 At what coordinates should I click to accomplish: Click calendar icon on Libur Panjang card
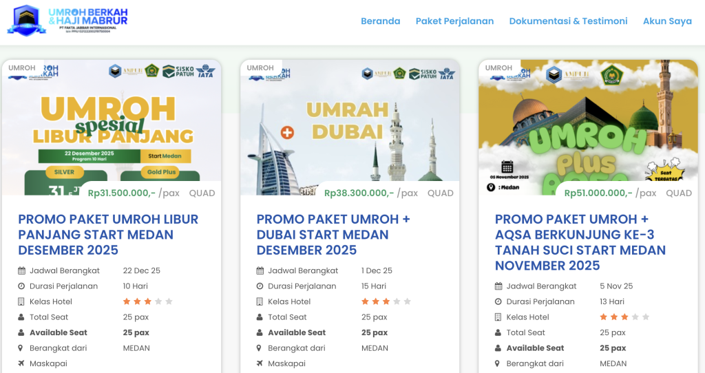coord(21,270)
